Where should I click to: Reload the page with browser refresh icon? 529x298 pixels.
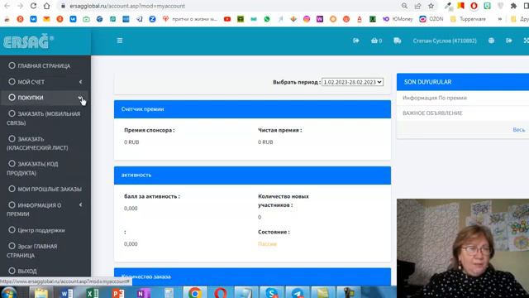33,6
